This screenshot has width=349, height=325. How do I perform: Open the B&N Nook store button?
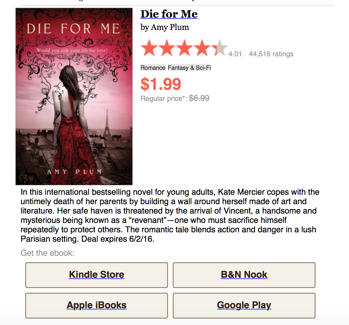click(244, 275)
